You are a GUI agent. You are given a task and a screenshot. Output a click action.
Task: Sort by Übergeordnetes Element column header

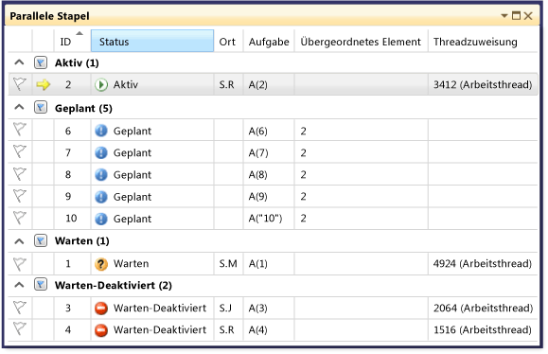pos(361,42)
